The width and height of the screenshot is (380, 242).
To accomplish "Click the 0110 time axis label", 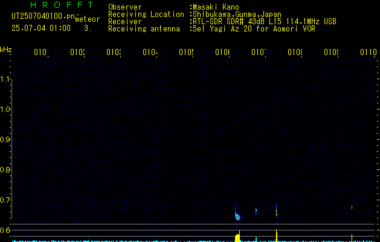I will [x=369, y=52].
